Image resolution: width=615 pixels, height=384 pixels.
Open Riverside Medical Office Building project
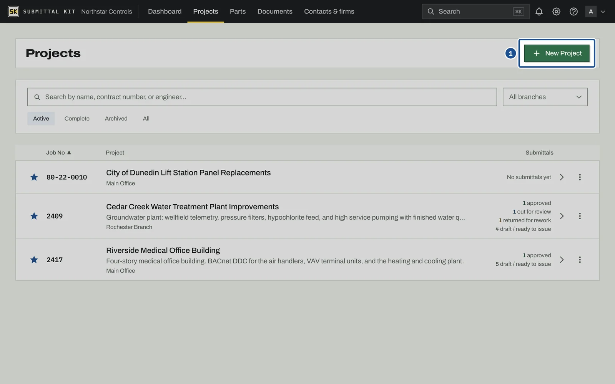(x=163, y=250)
